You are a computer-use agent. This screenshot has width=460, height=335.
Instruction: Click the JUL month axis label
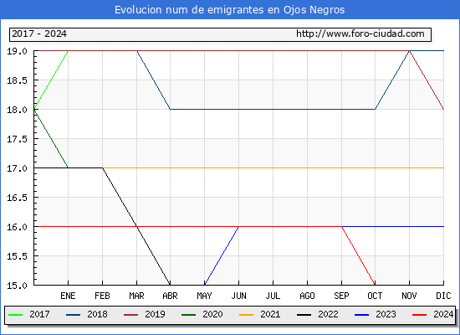273,296
